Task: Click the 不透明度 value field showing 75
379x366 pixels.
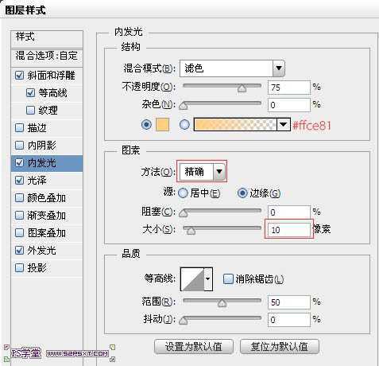Action: coord(289,88)
